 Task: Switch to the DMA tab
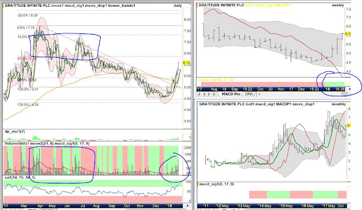coord(249,95)
